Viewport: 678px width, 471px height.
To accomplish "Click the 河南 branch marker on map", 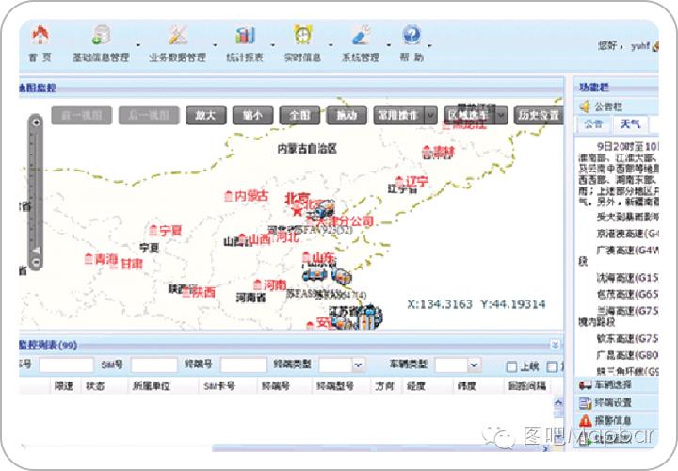I will pos(258,284).
